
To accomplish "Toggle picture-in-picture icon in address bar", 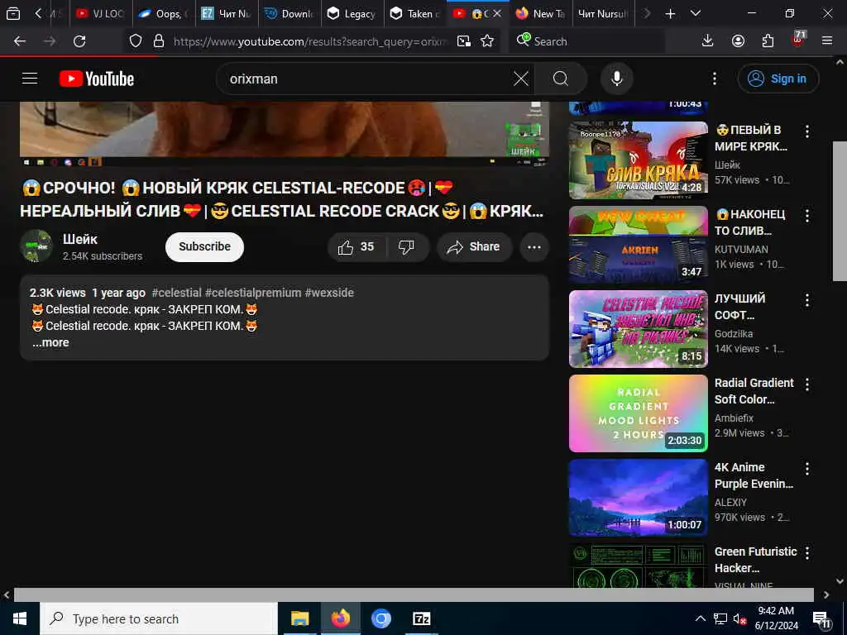I will click(x=464, y=41).
